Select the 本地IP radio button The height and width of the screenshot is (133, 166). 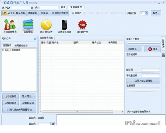pyautogui.click(x=73, y=13)
